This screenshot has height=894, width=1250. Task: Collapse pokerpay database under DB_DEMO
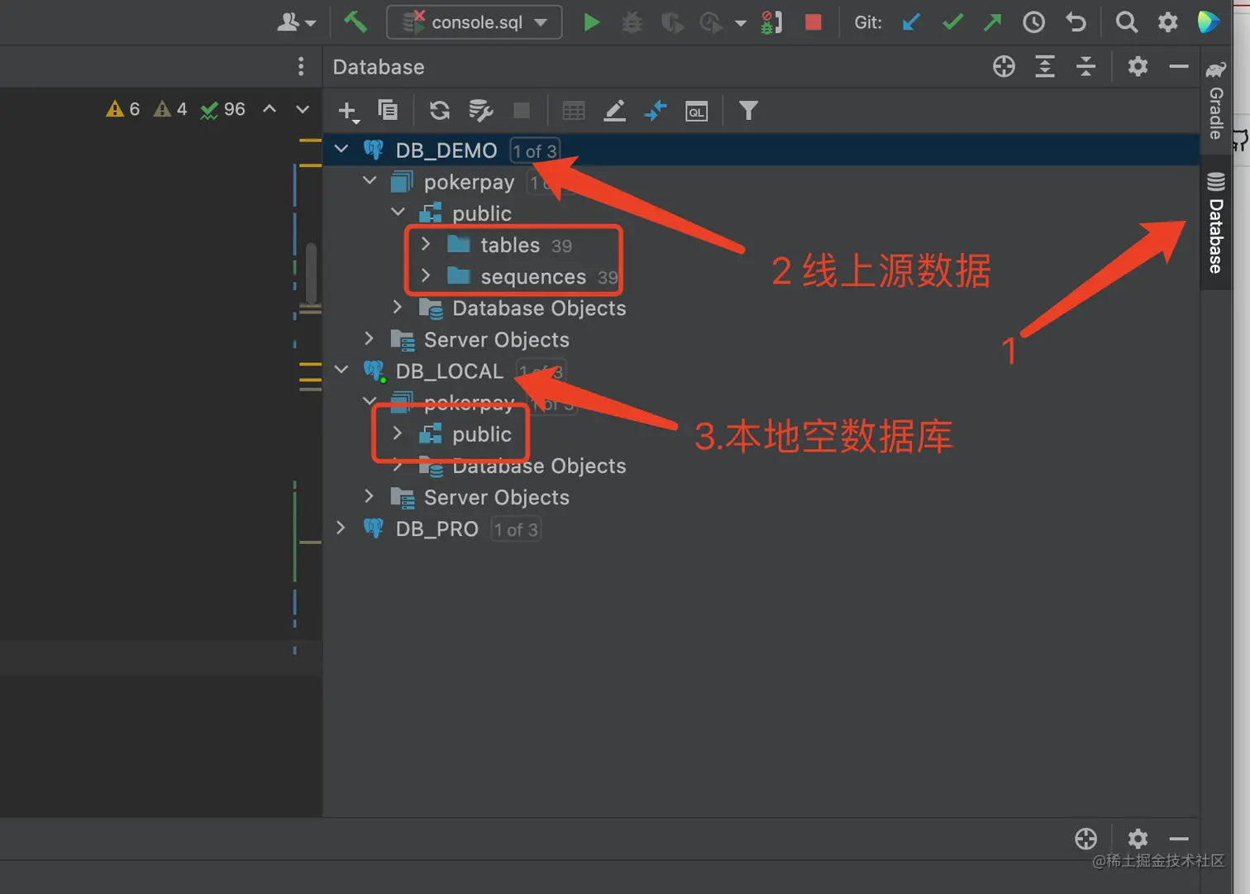[370, 181]
